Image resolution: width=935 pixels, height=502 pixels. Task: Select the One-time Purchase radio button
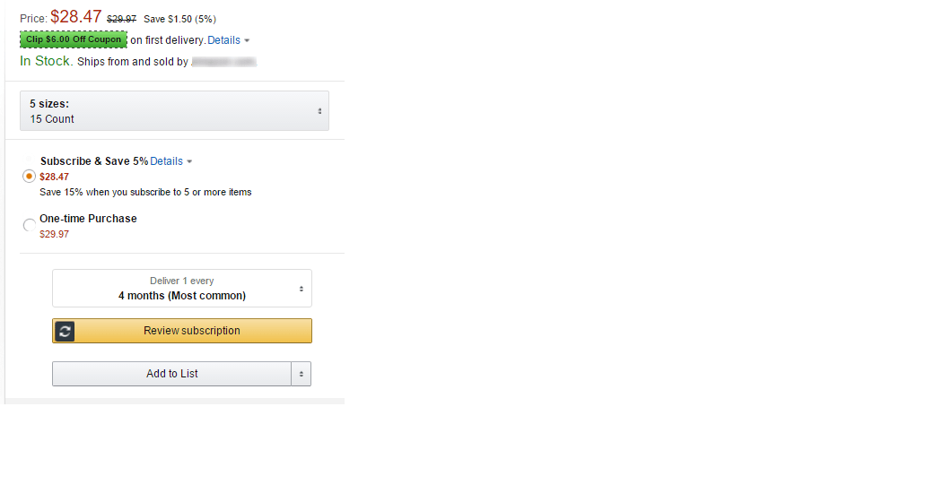pos(29,225)
